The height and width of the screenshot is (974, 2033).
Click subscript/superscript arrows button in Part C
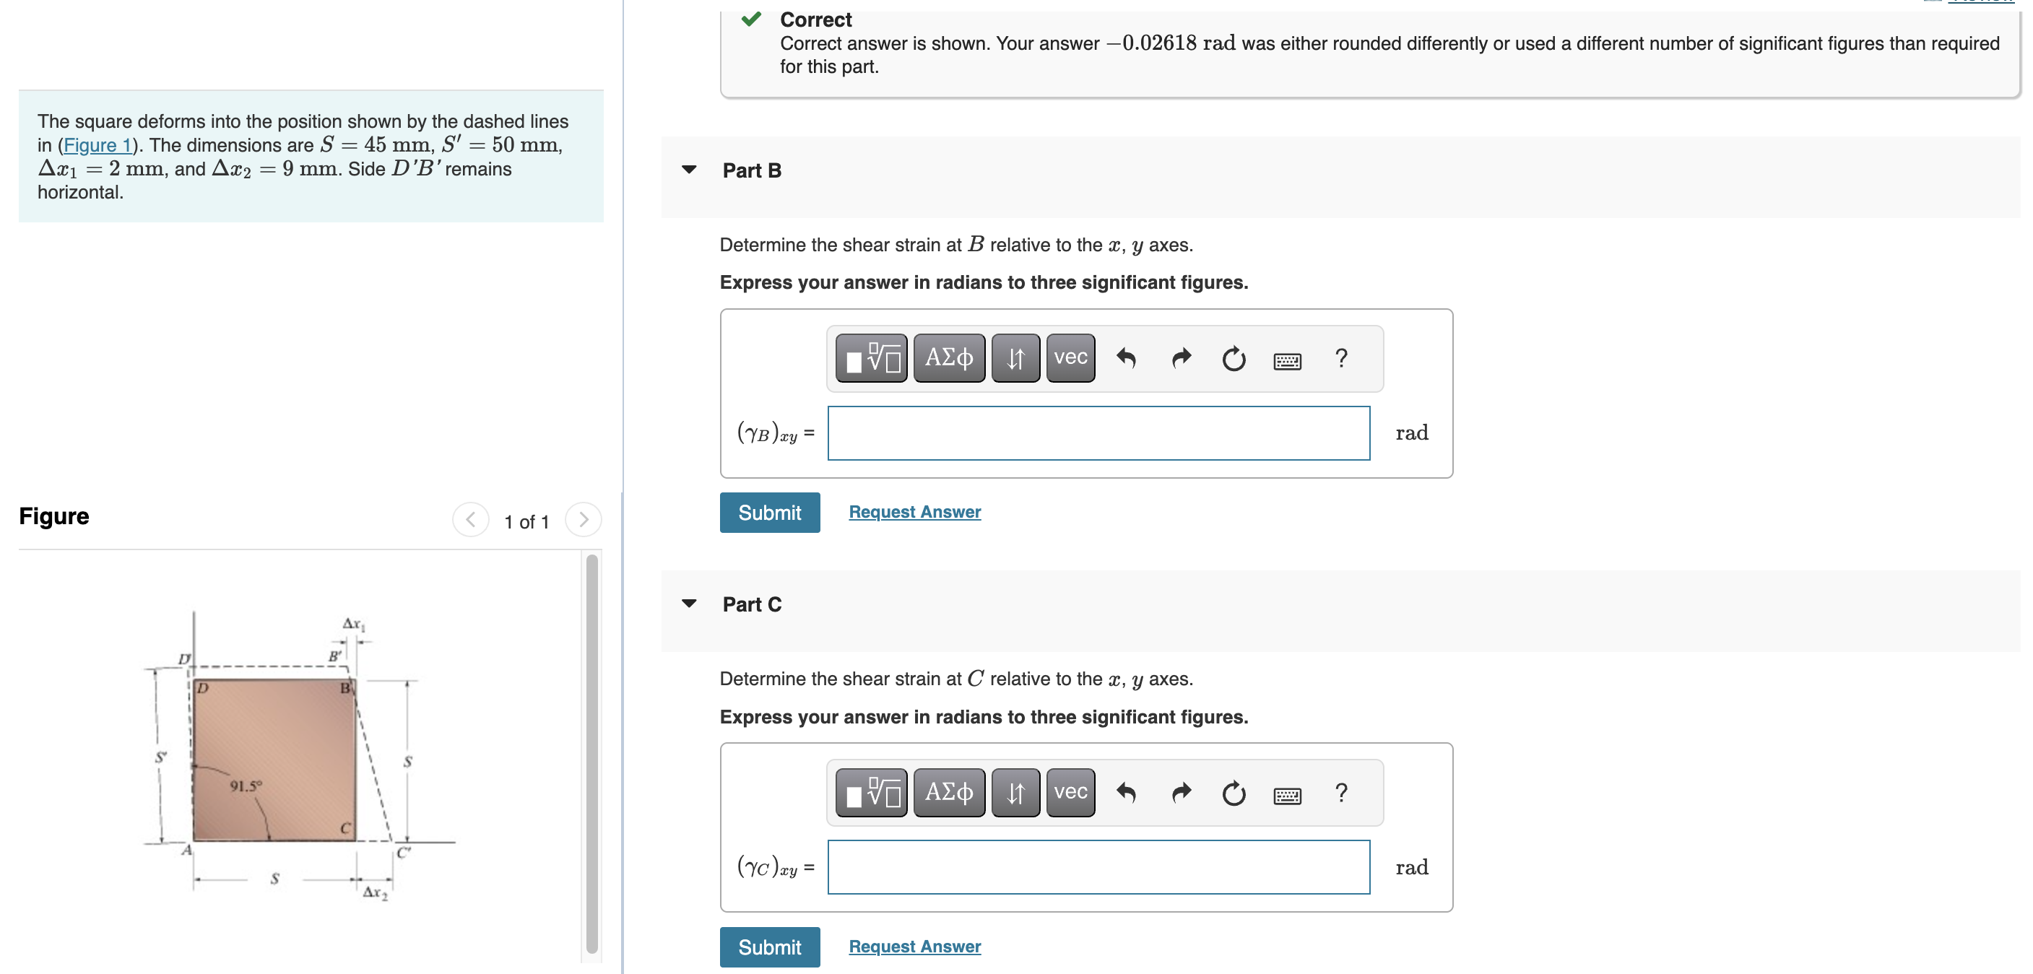[x=1015, y=793]
